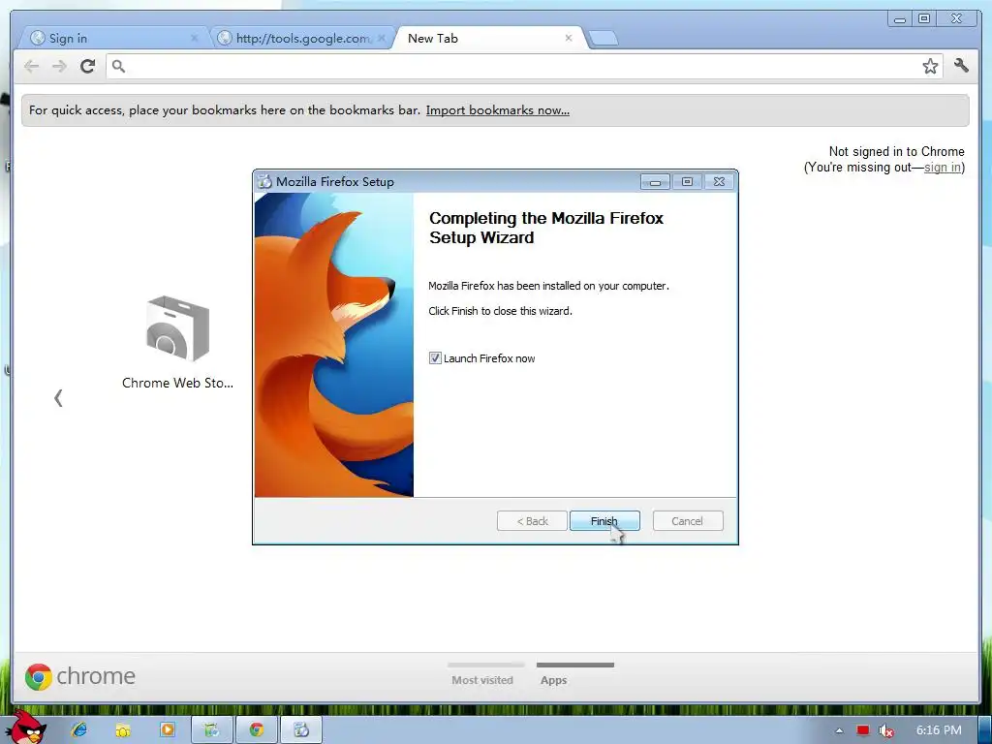Launch Internet Explorer from the taskbar
The width and height of the screenshot is (992, 744).
click(79, 730)
